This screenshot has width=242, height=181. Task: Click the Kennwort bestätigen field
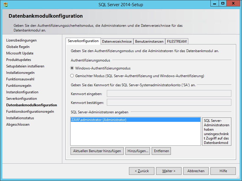[x=169, y=102]
